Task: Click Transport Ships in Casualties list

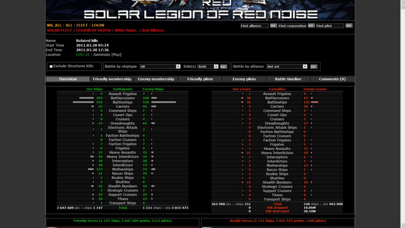Action: [x=277, y=199]
